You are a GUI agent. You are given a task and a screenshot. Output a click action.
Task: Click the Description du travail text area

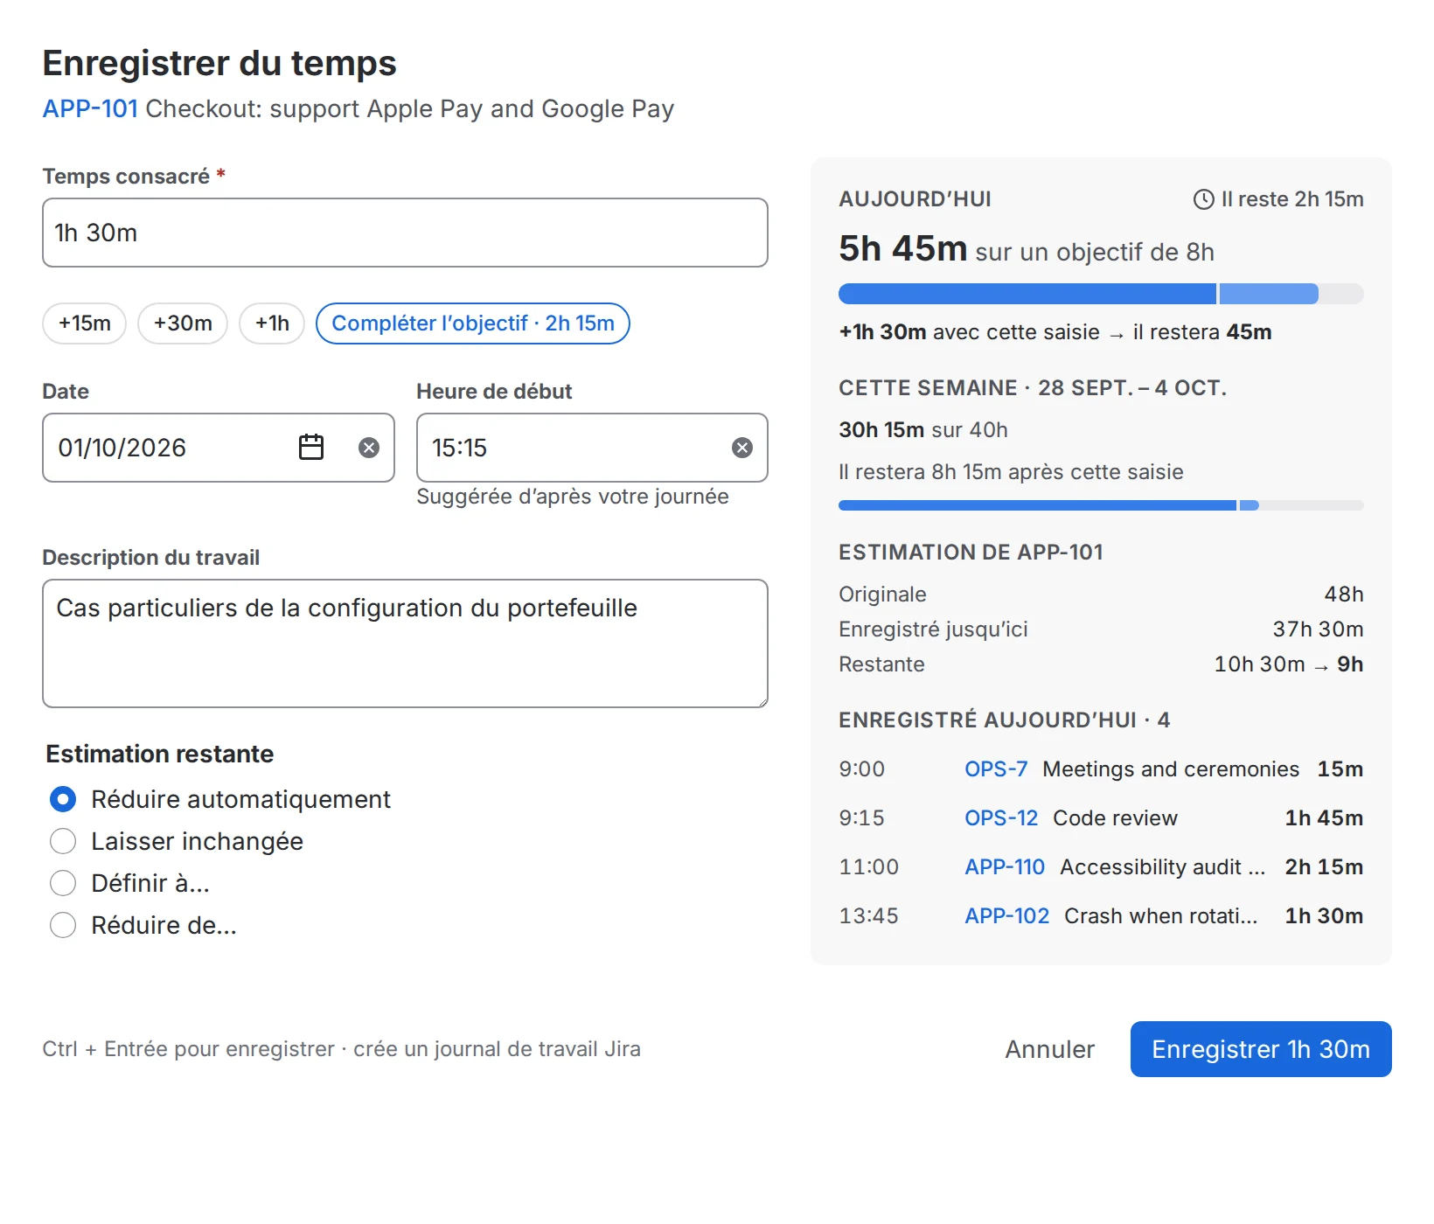(405, 643)
